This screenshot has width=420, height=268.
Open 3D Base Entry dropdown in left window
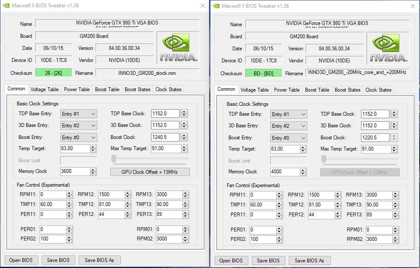[x=78, y=126]
